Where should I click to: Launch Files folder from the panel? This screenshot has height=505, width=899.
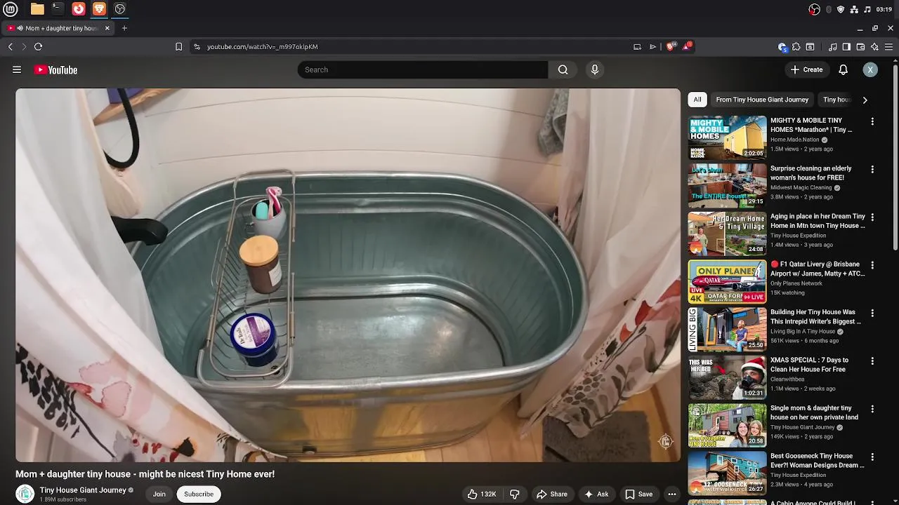pyautogui.click(x=37, y=9)
